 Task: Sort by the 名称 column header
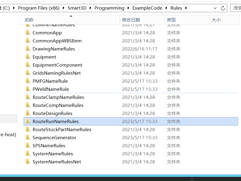(69, 20)
